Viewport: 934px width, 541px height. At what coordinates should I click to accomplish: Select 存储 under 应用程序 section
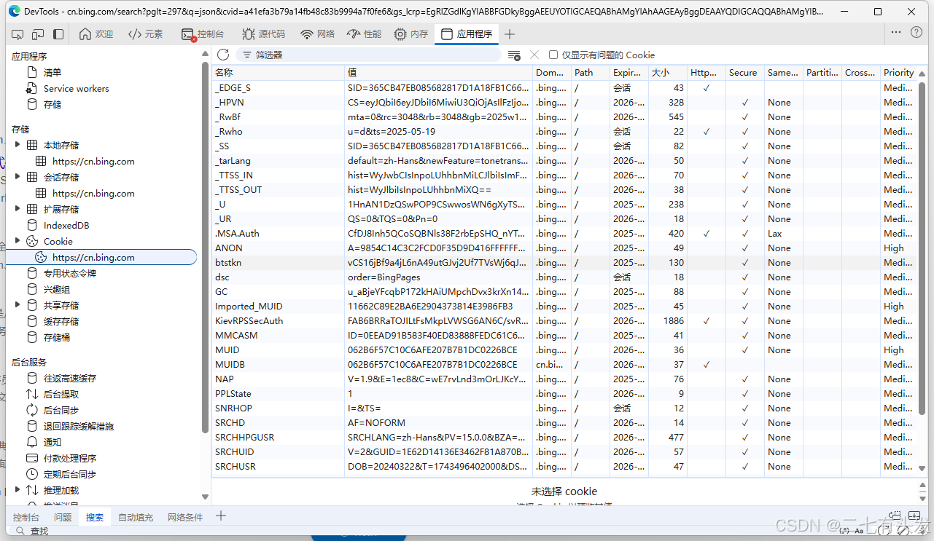(x=52, y=104)
